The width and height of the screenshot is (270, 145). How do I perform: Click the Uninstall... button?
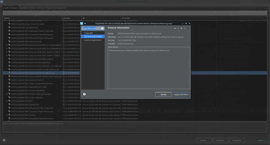click(x=221, y=140)
